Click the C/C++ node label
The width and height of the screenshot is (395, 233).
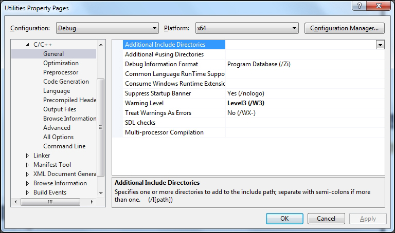tap(43, 45)
